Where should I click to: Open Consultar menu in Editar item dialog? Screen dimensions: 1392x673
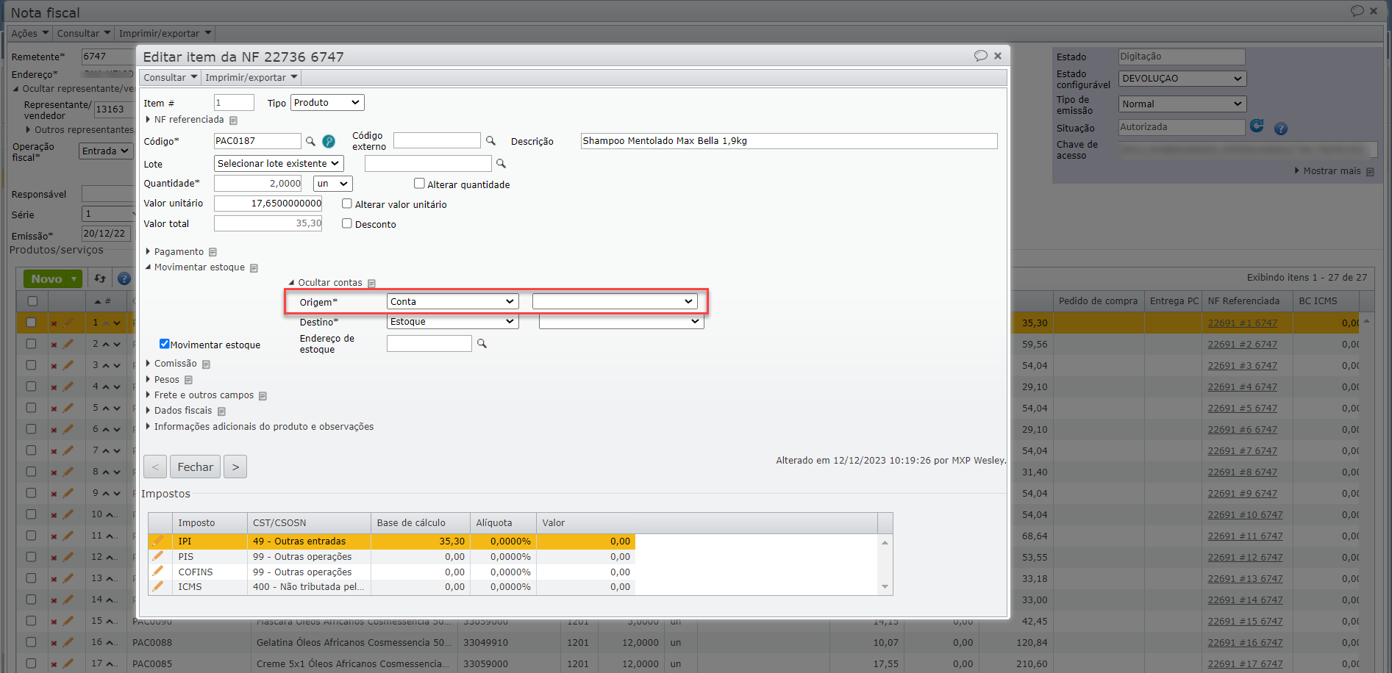click(x=171, y=77)
